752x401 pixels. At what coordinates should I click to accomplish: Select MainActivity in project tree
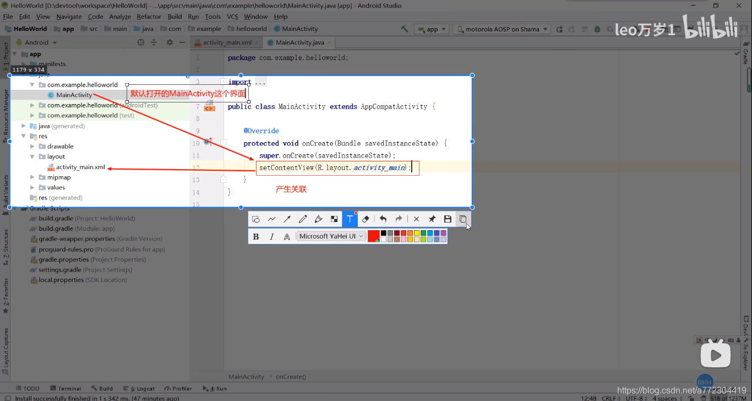click(74, 95)
